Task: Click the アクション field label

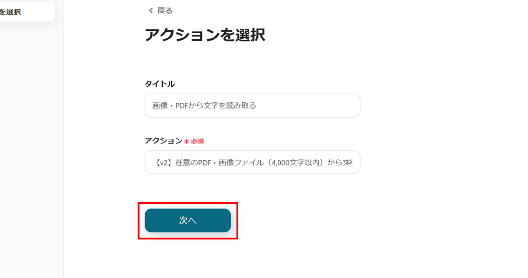Action: coord(163,141)
